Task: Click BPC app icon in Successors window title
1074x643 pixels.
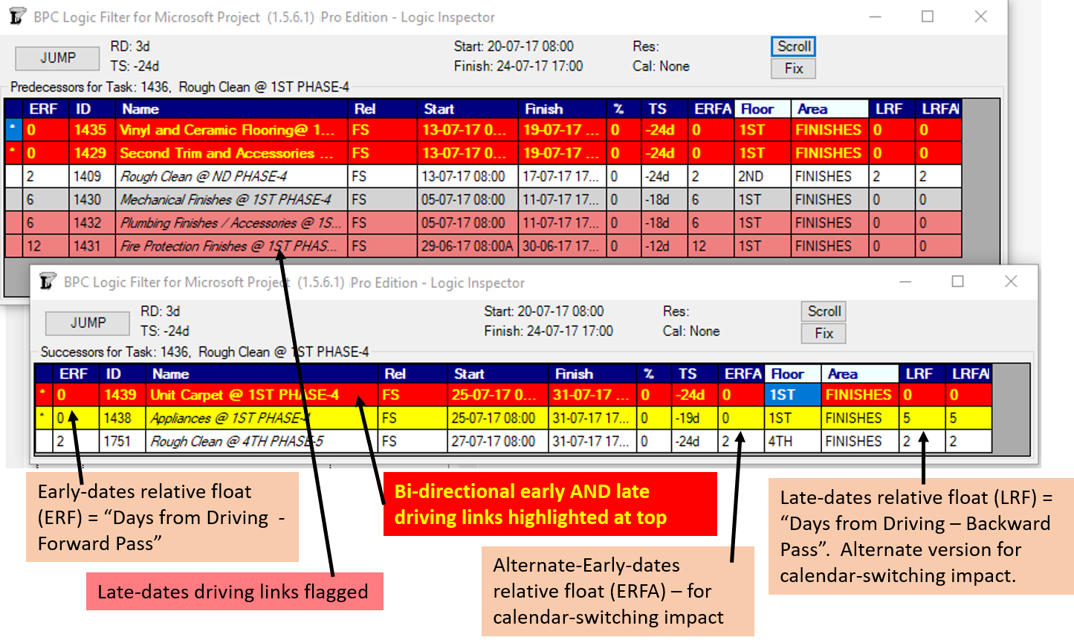Action: 47,281
